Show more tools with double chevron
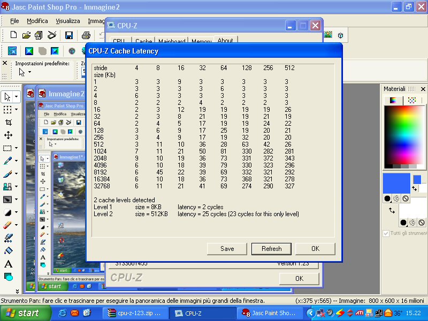The width and height of the screenshot is (428, 321). coord(17,291)
